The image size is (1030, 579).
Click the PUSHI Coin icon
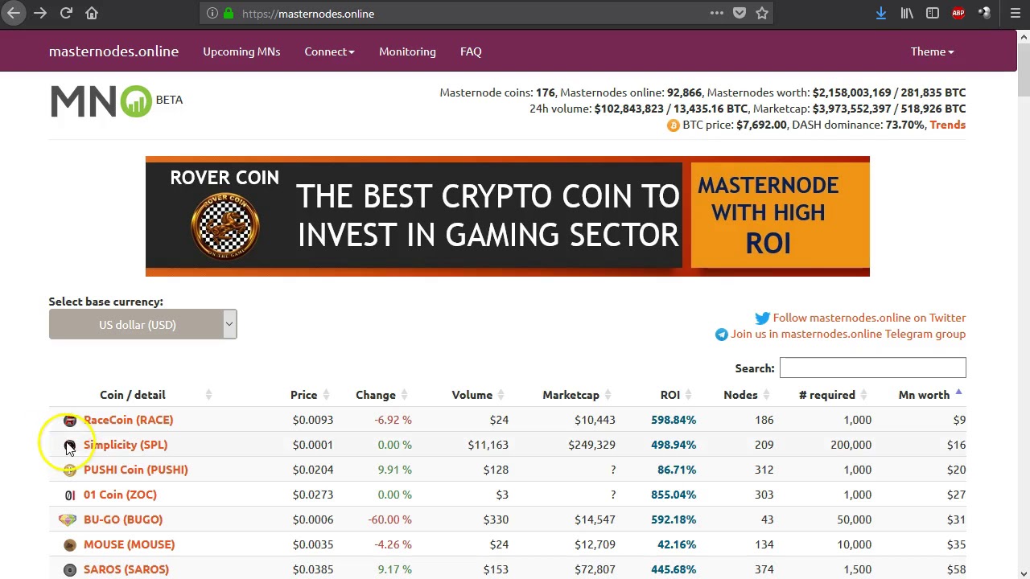70,470
